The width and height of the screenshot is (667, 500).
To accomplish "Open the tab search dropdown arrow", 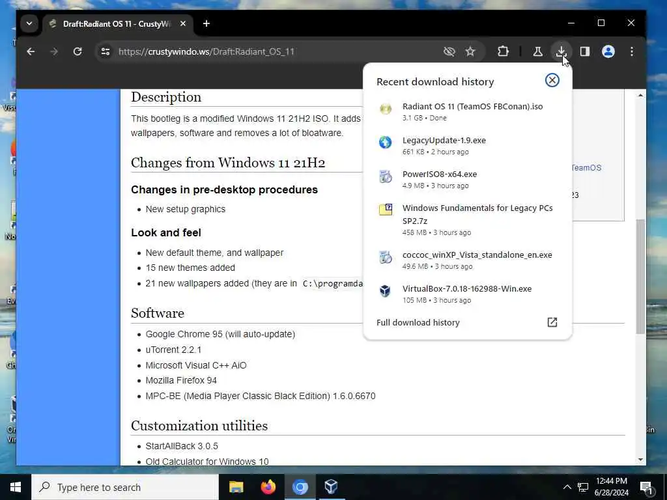I will (29, 23).
